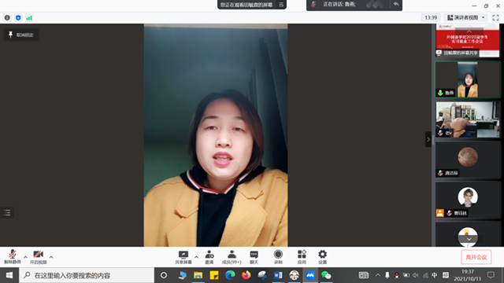Open the 成员 participants list
Screen dimensions: 504x283
232,257
